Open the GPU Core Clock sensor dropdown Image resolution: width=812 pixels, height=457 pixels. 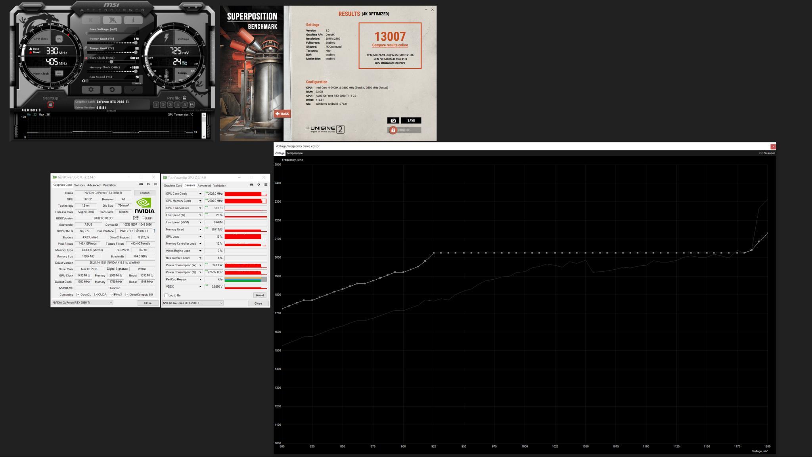pos(200,194)
